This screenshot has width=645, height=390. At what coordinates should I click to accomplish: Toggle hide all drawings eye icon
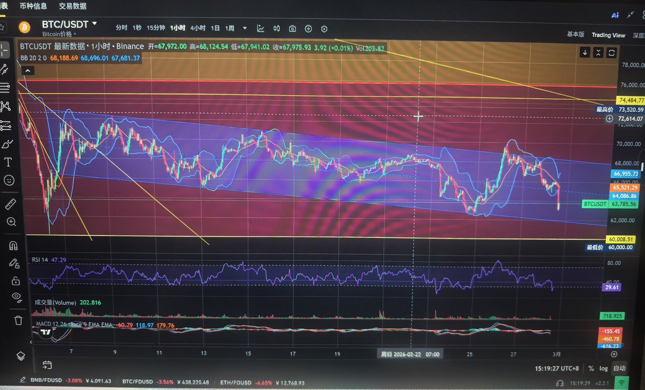16,296
